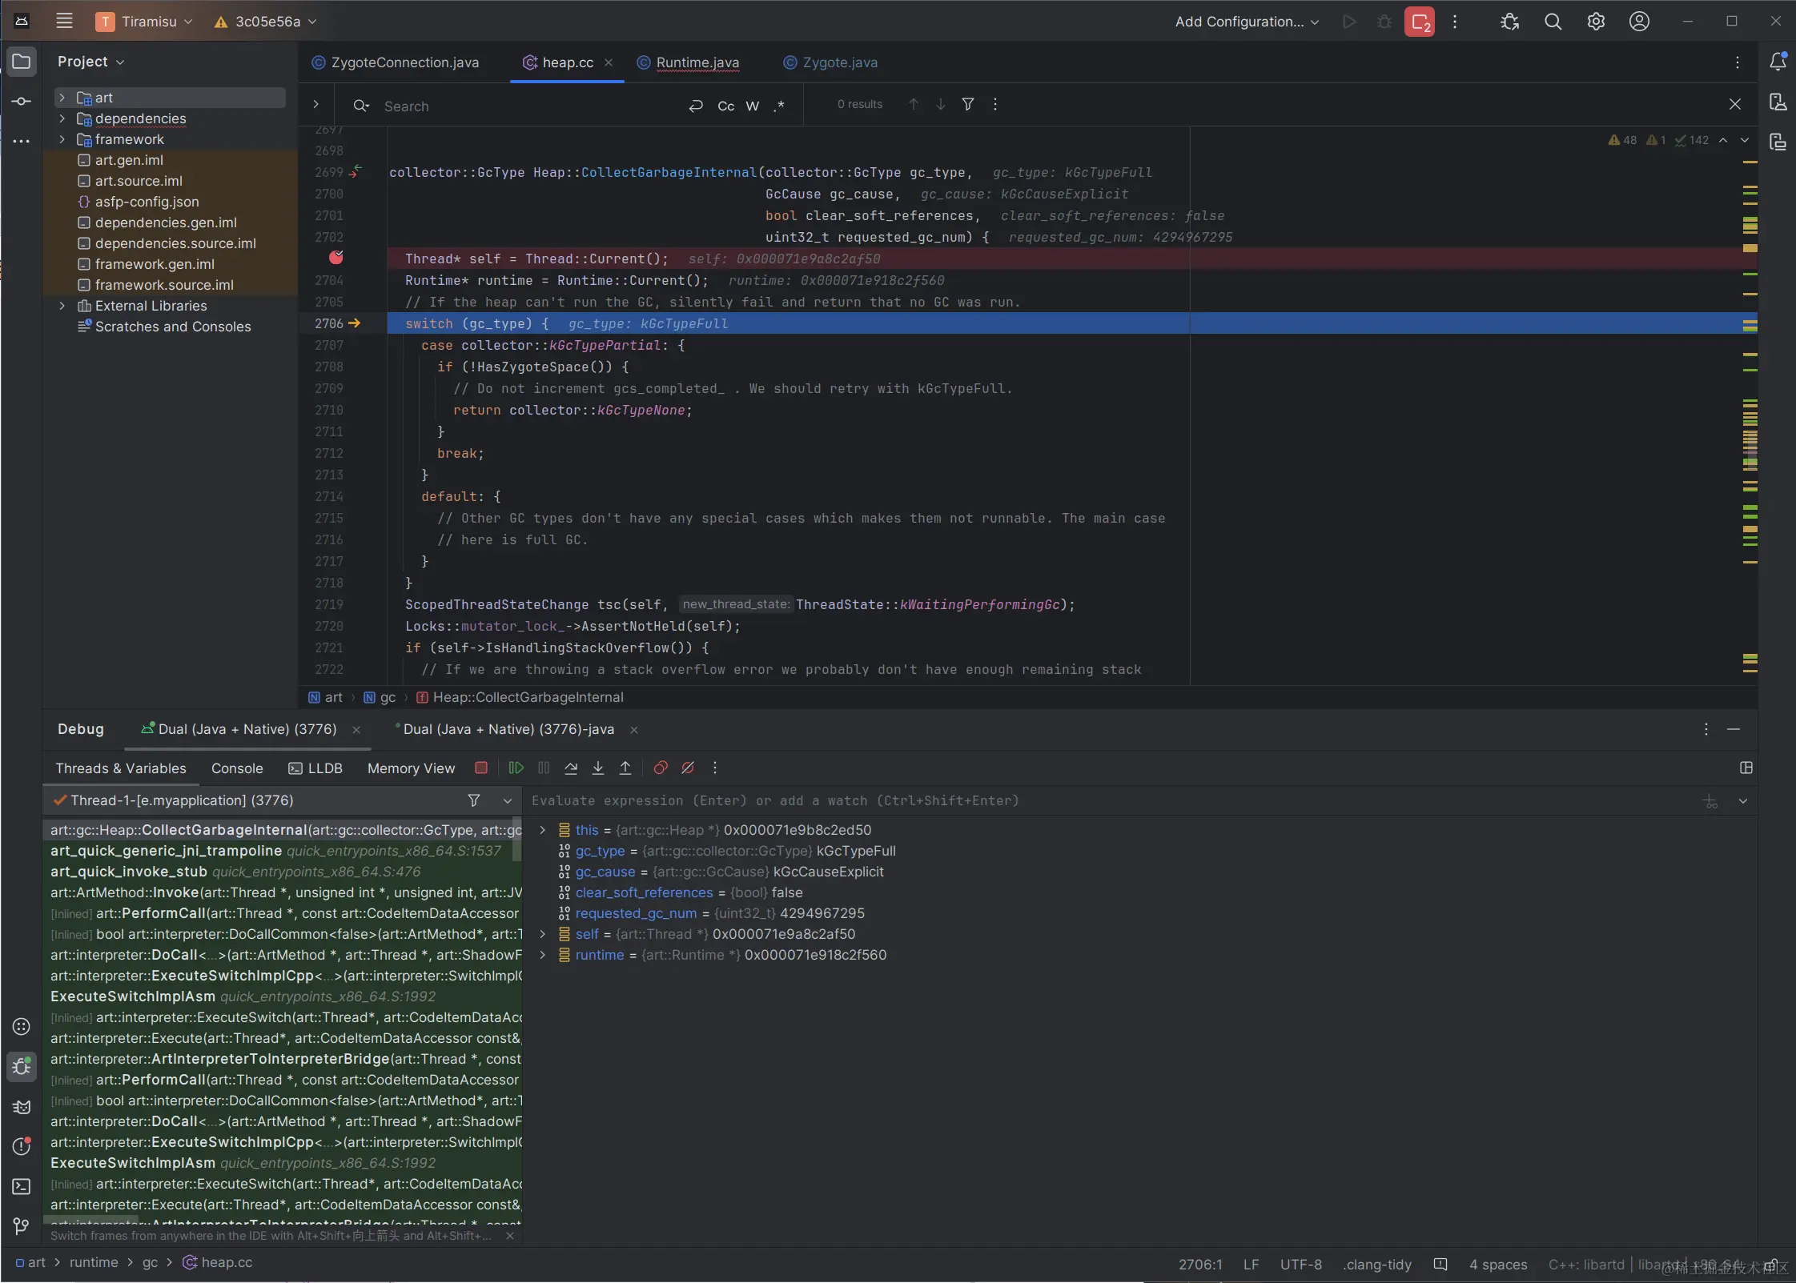The width and height of the screenshot is (1796, 1283).
Task: Click in the Search text field
Action: [x=528, y=106]
